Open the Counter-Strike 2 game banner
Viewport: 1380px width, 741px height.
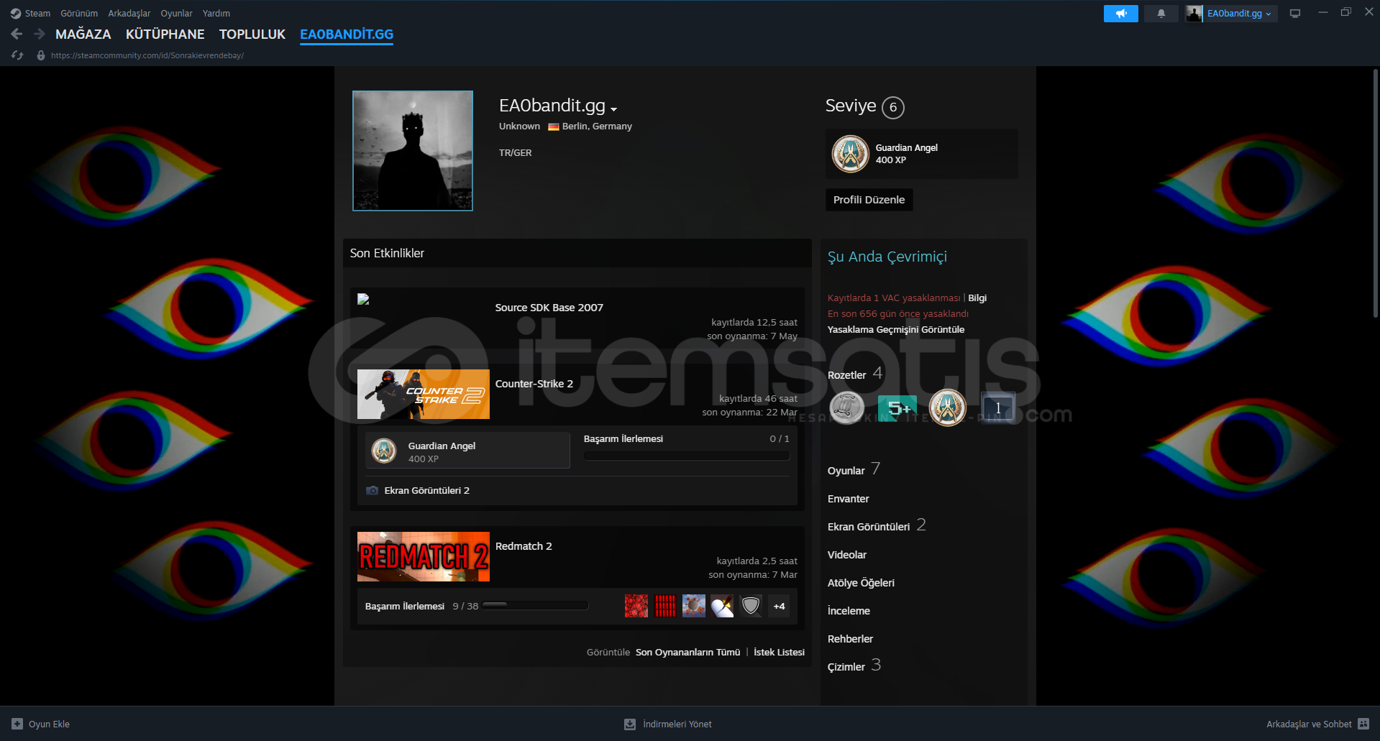click(x=424, y=395)
